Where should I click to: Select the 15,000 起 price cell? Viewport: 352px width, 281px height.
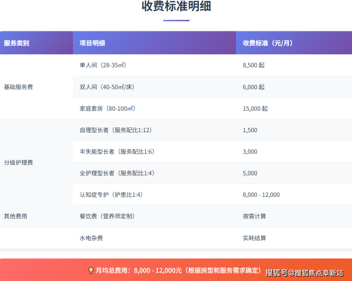tap(255, 108)
